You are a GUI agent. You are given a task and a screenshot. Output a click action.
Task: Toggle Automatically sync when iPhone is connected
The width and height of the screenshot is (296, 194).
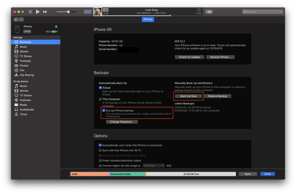click(100, 145)
